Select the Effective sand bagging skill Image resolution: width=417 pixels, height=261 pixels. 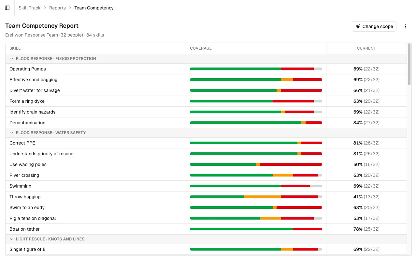(33, 80)
